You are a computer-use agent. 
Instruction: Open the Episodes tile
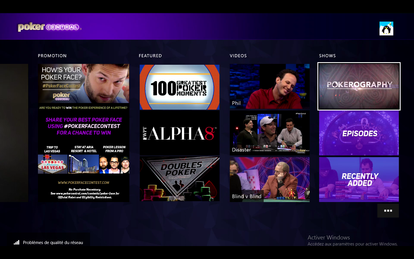point(359,133)
